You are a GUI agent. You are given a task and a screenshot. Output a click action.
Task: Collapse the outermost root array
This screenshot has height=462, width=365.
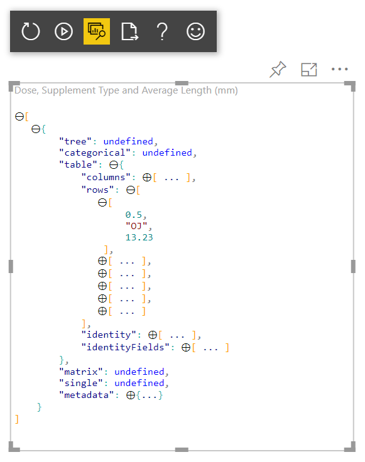point(19,117)
